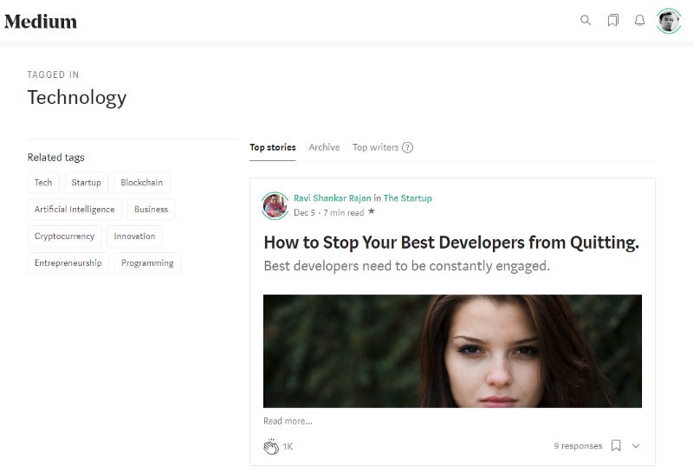
Task: Expand the story options chevron
Action: [x=636, y=445]
